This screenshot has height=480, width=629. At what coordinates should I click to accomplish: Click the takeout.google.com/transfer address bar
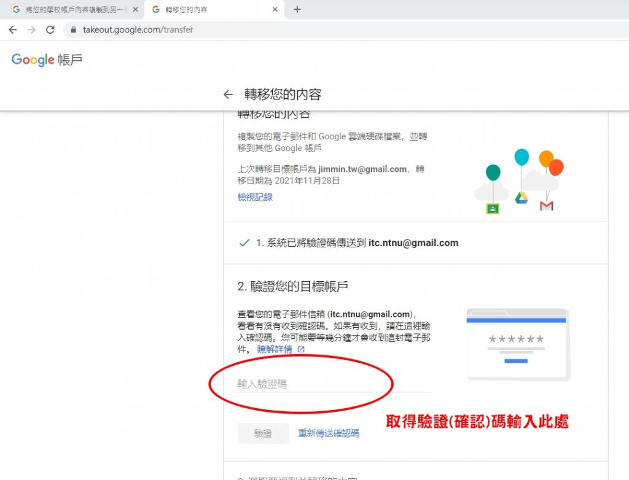pyautogui.click(x=345, y=29)
